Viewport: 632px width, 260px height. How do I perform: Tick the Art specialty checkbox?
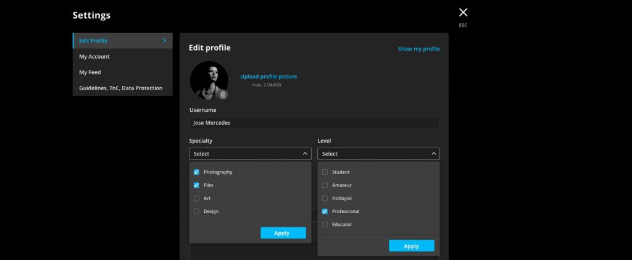click(x=196, y=198)
